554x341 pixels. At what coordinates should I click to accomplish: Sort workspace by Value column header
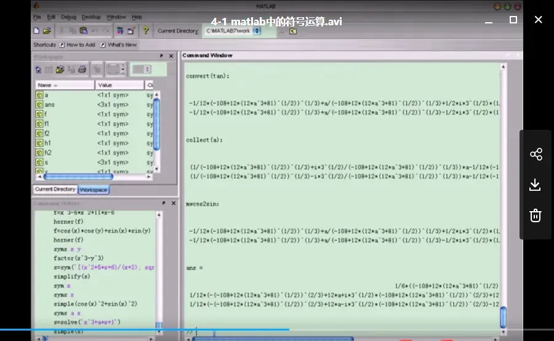[120, 85]
